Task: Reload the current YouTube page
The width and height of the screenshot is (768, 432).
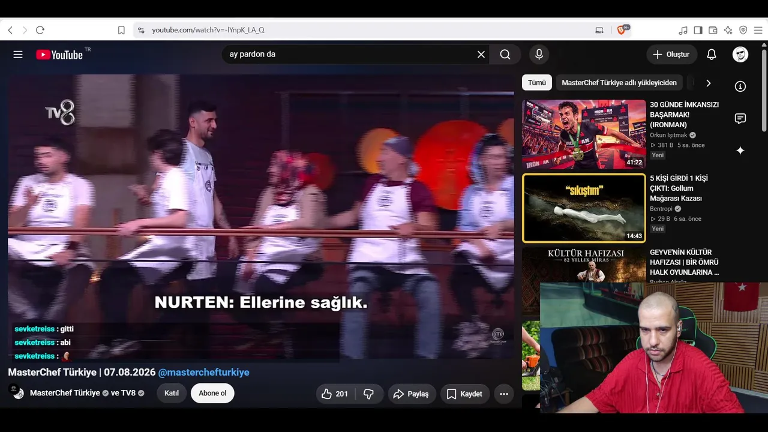Action: click(40, 30)
